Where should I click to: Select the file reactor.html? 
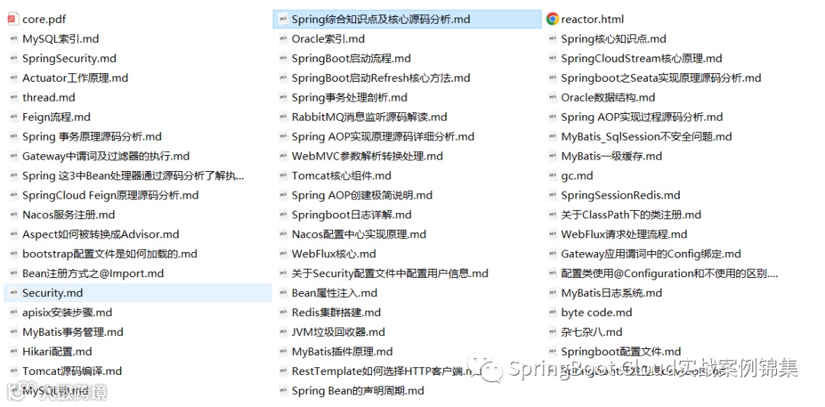[593, 19]
